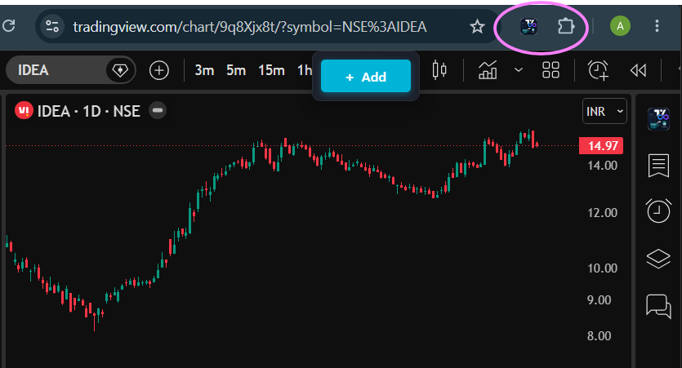Click the 14.97 current price label
This screenshot has height=368, width=682.
click(601, 145)
